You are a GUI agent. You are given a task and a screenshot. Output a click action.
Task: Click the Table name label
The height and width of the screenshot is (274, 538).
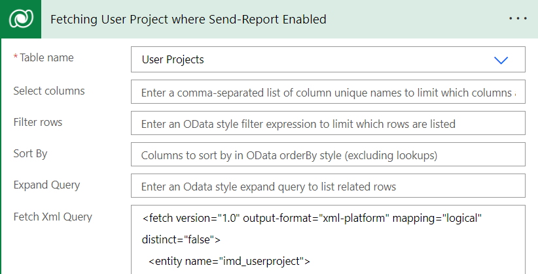pos(46,58)
